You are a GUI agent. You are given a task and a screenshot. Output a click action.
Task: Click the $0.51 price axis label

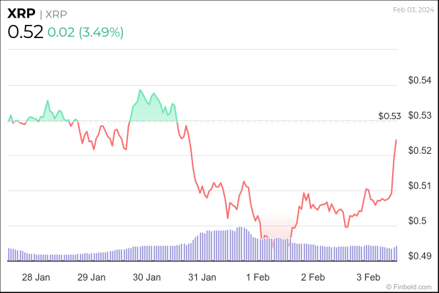tap(419, 185)
